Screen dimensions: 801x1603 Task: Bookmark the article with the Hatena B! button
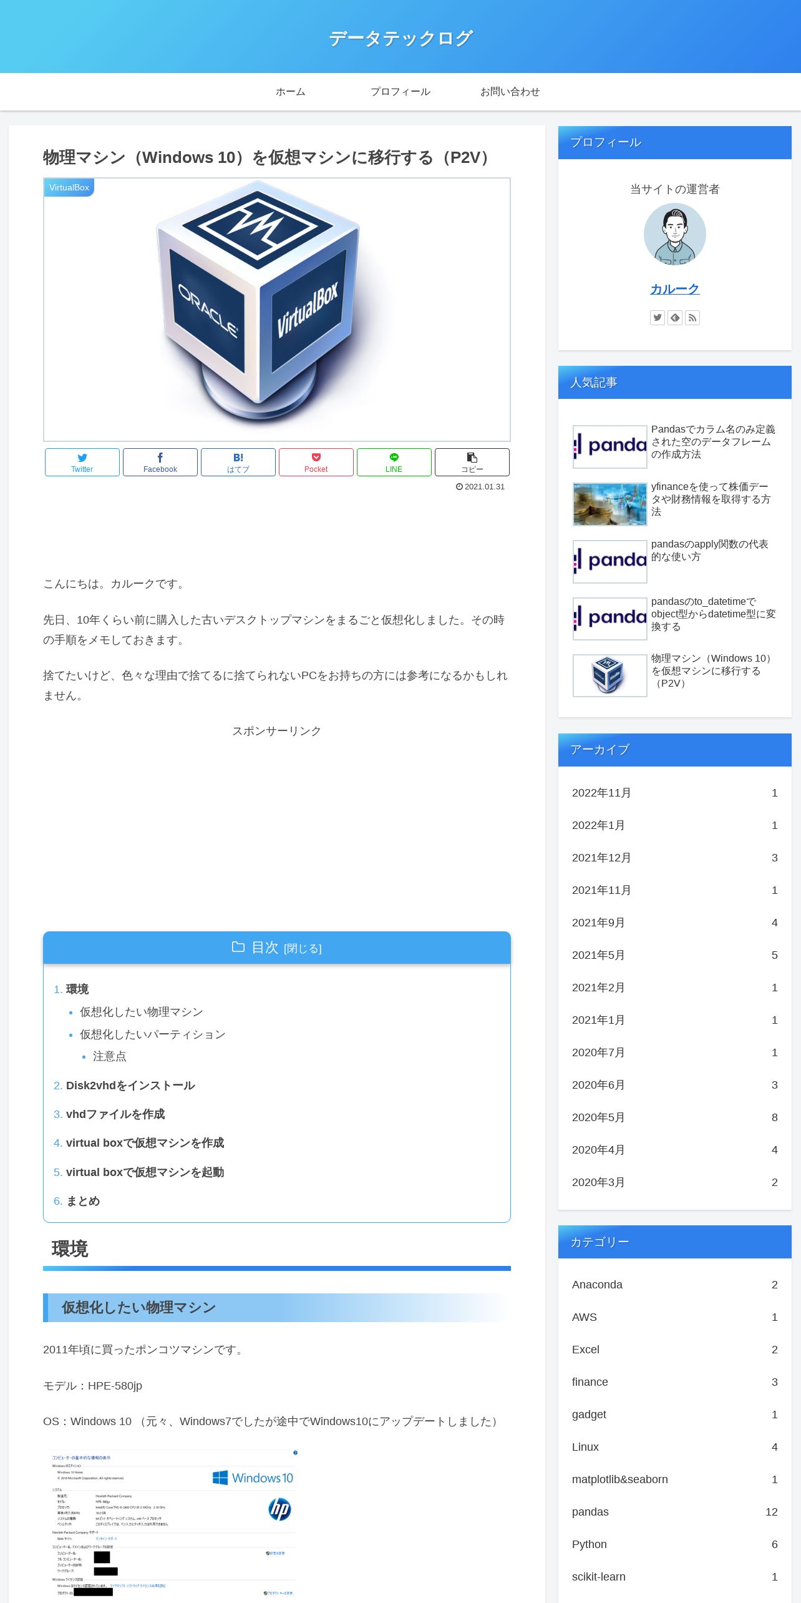pyautogui.click(x=238, y=462)
